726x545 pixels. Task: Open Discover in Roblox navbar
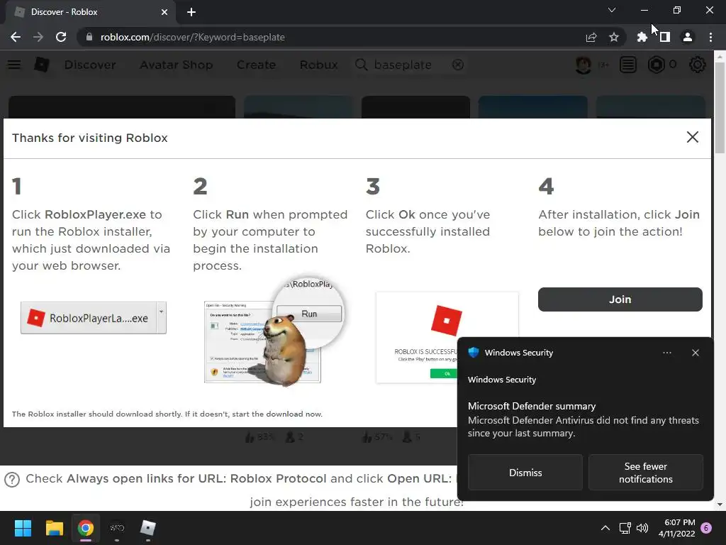point(90,65)
